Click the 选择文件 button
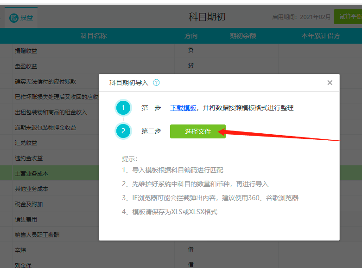The height and width of the screenshot is (268, 362). point(198,131)
